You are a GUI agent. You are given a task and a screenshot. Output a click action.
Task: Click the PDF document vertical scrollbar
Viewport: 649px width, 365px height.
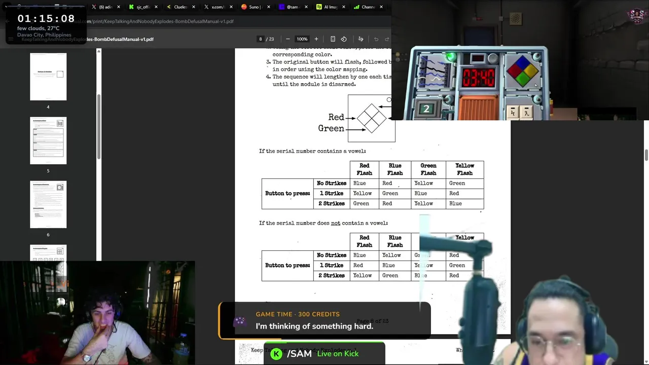click(x=646, y=155)
